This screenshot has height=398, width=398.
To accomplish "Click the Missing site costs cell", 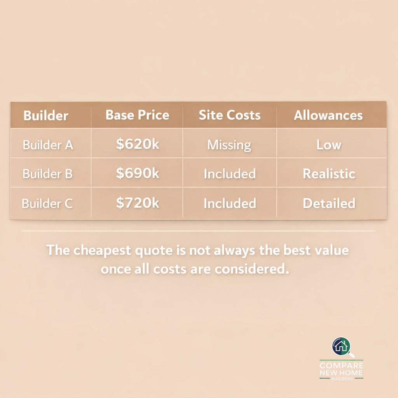I will tap(229, 145).
